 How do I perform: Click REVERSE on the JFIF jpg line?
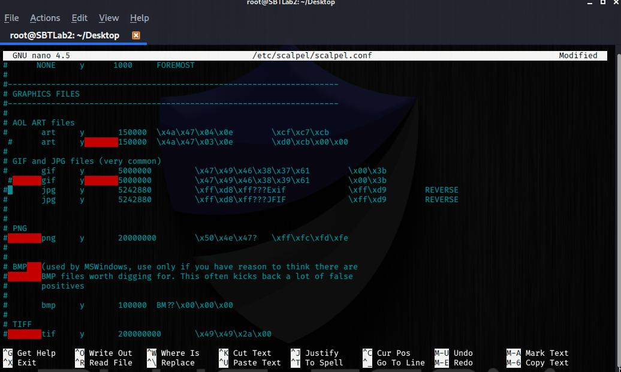[442, 199]
